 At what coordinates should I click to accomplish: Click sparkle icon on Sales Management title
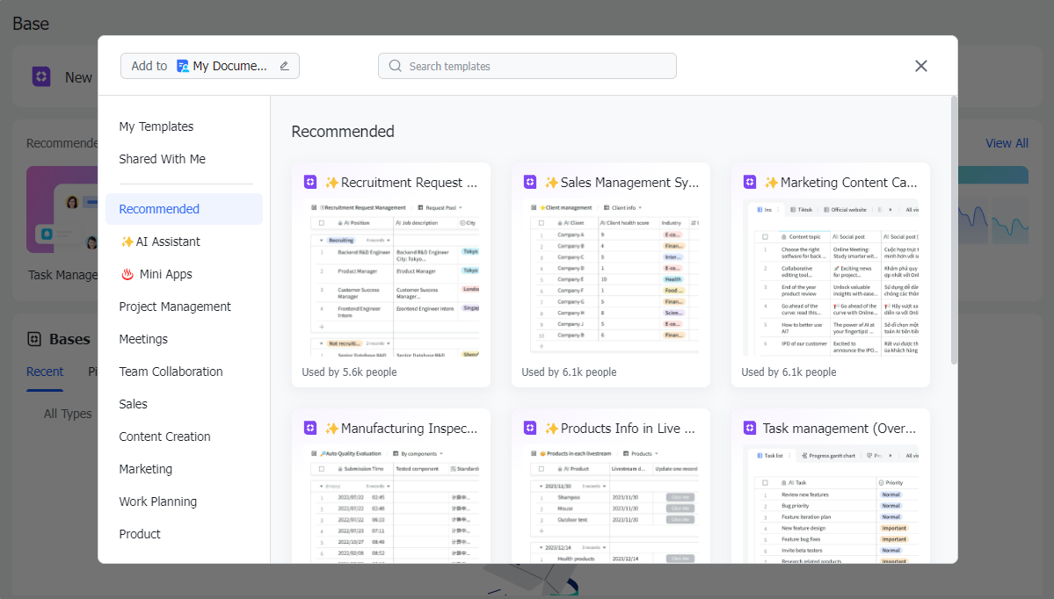tap(551, 183)
